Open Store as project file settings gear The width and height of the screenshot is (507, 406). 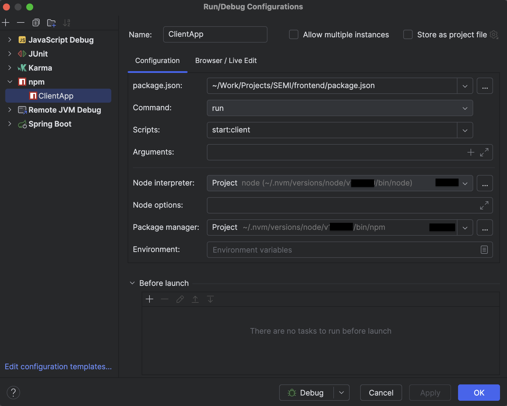click(494, 35)
